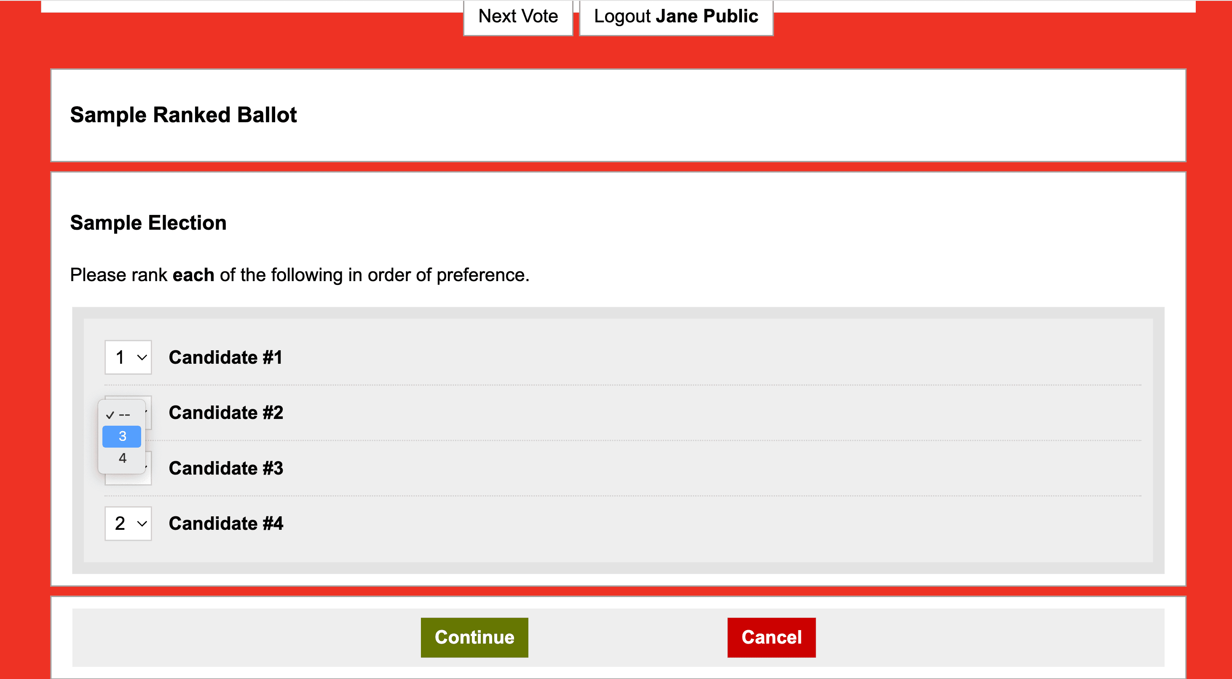Click the checkmark beside the blank option
This screenshot has width=1232, height=679.
(110, 415)
